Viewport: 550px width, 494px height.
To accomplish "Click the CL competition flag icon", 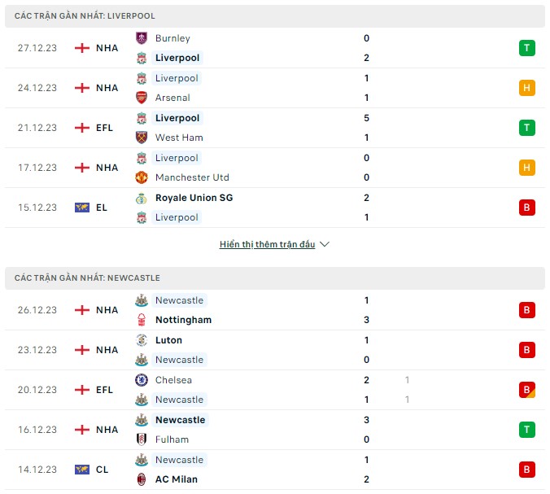I will (x=82, y=470).
